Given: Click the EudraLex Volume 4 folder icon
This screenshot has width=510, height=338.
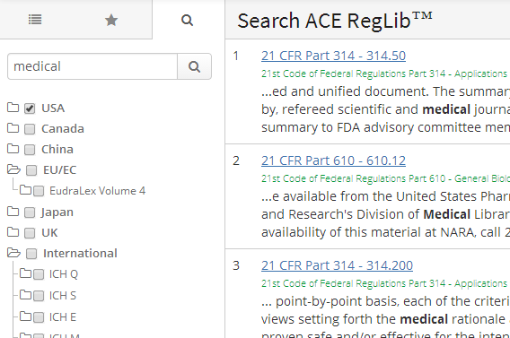Looking at the screenshot, I should click(x=25, y=190).
